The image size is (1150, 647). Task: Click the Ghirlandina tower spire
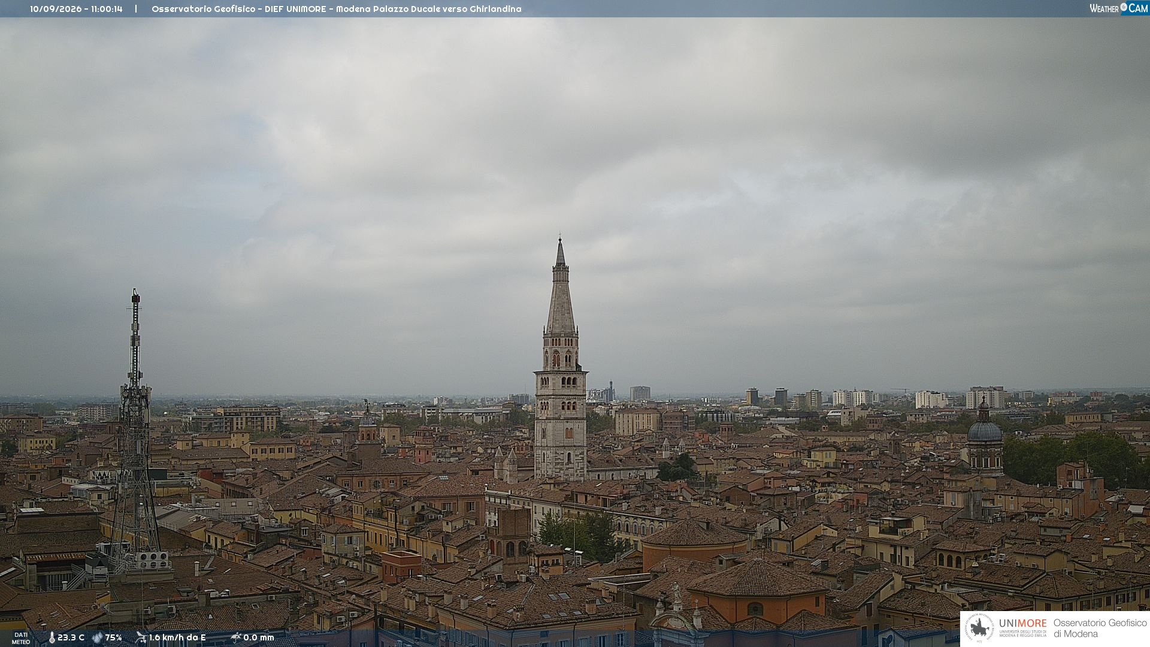561,288
